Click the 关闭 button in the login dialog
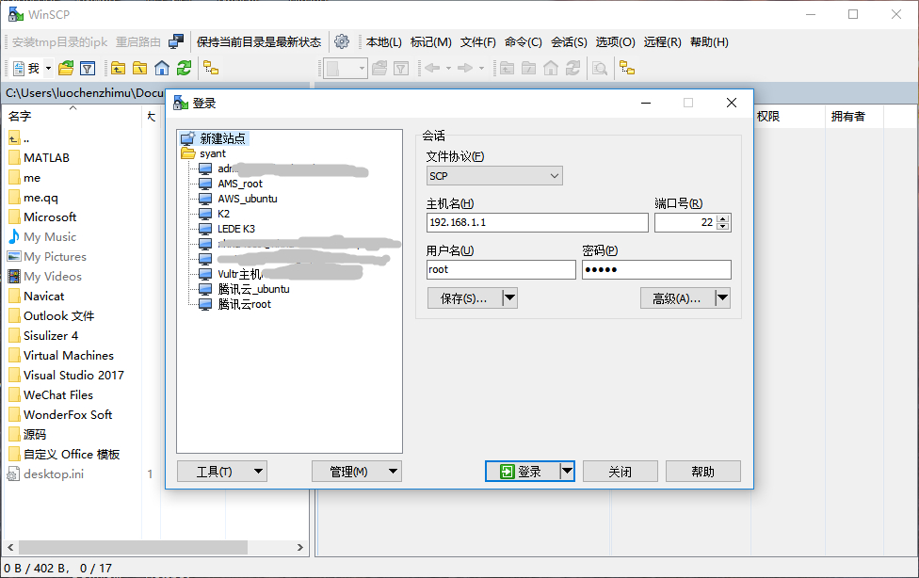This screenshot has width=919, height=578. click(621, 472)
